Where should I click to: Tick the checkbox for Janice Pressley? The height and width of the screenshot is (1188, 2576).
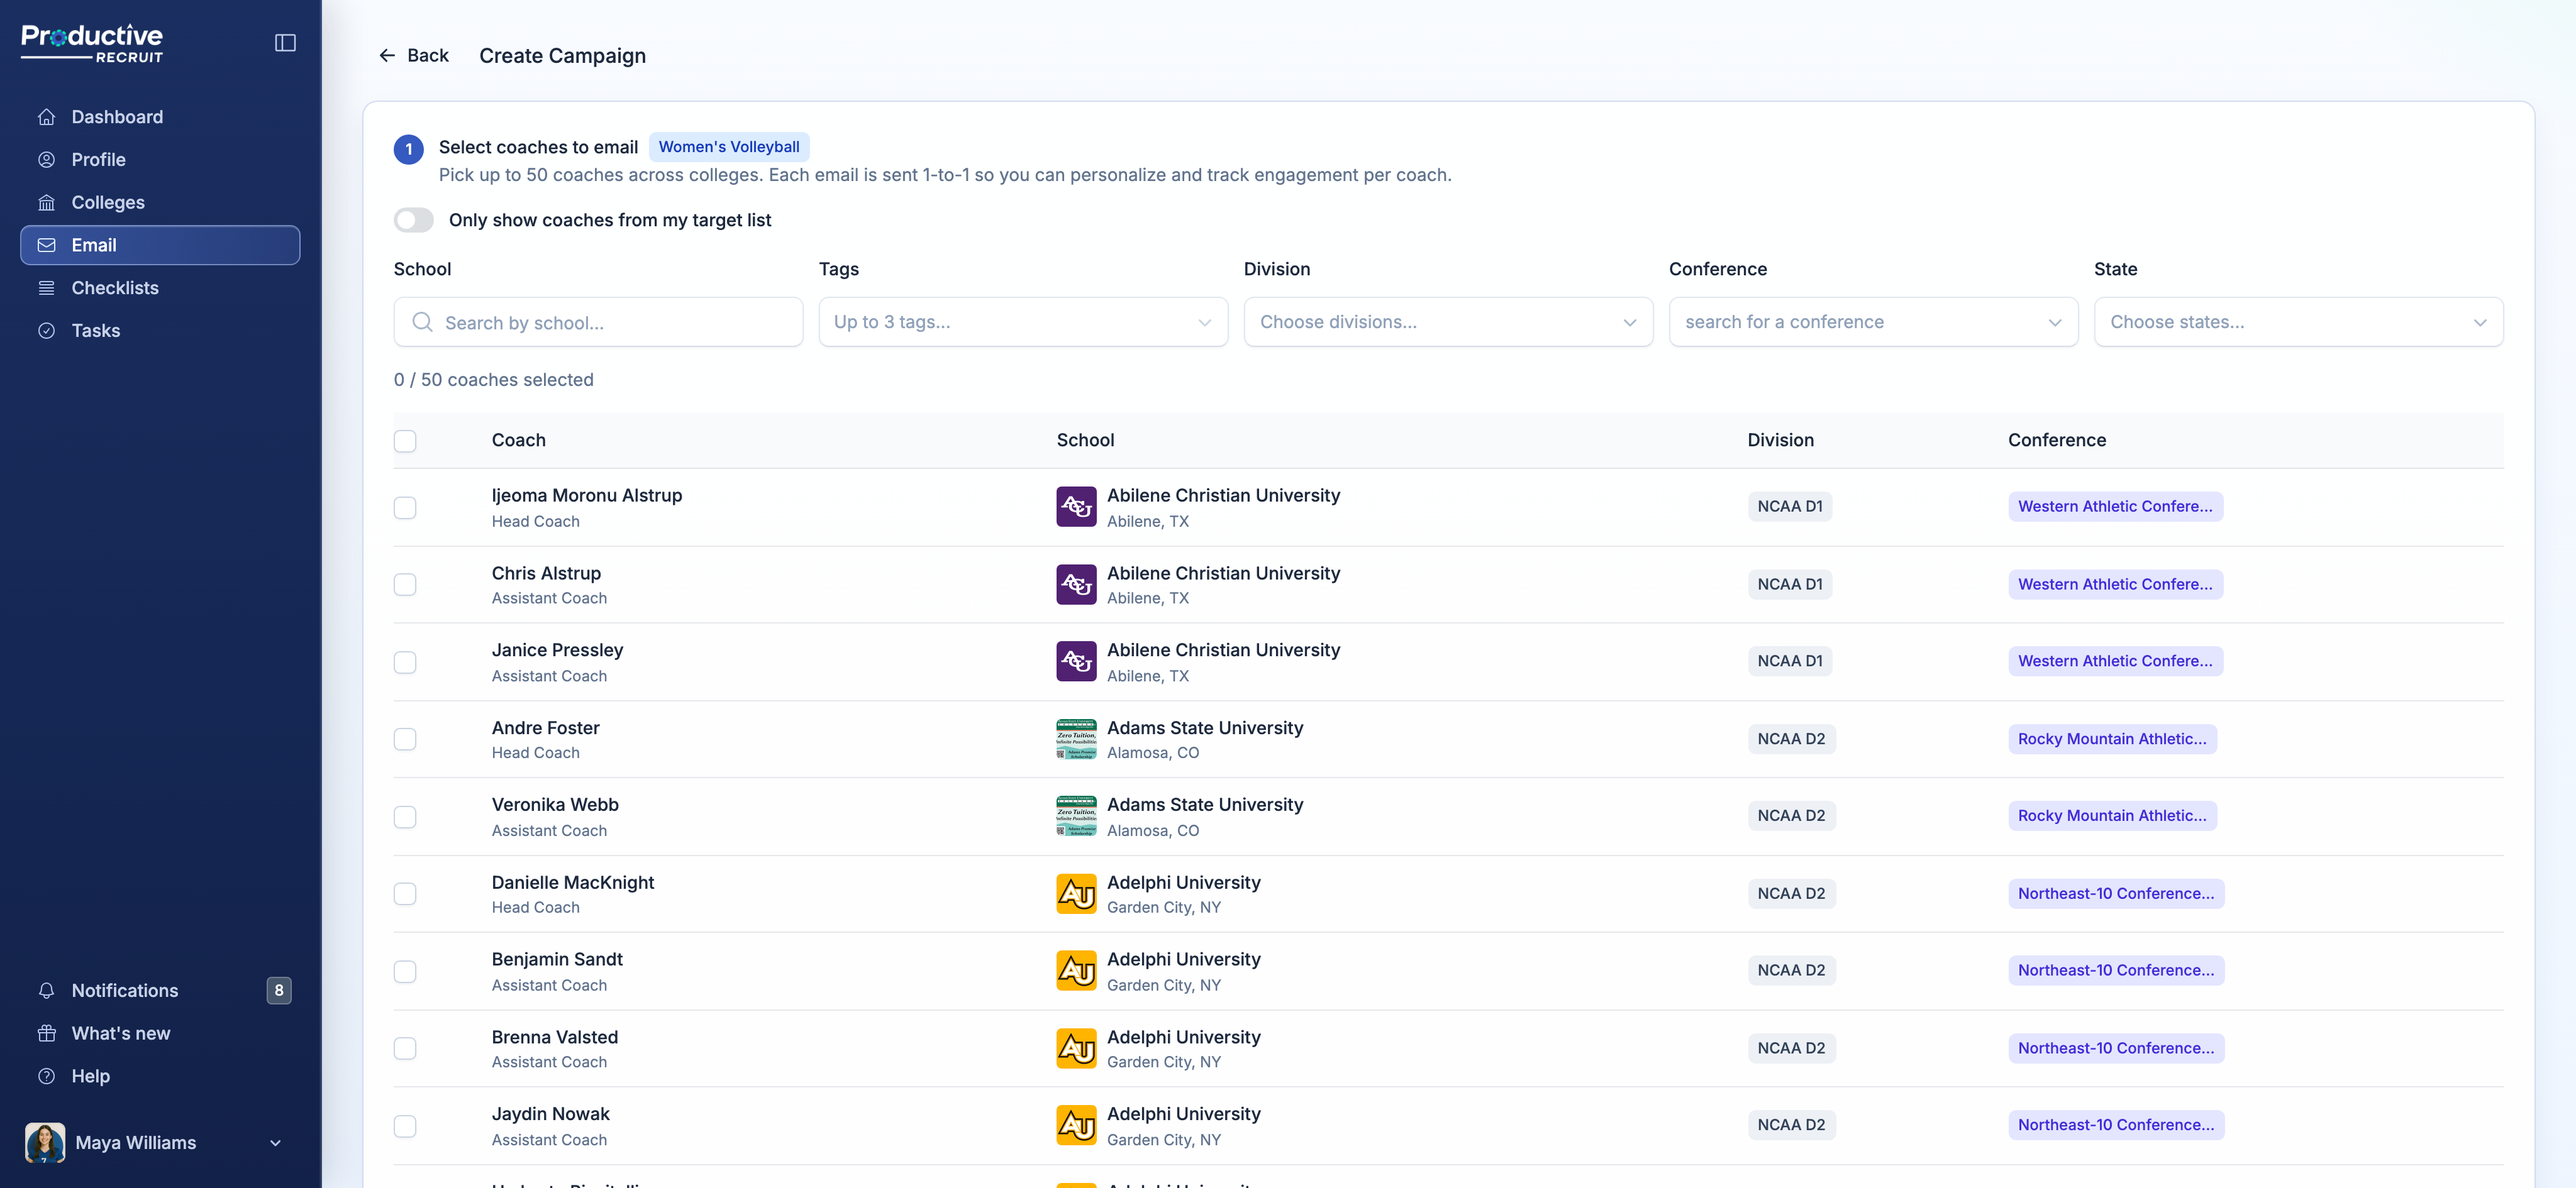pyautogui.click(x=405, y=663)
